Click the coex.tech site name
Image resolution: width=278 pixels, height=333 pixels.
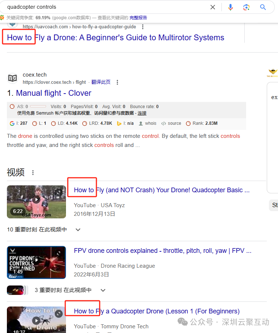click(x=34, y=75)
